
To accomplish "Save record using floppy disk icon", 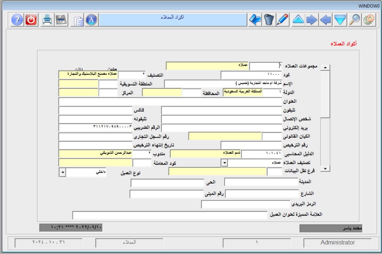I will (61, 20).
